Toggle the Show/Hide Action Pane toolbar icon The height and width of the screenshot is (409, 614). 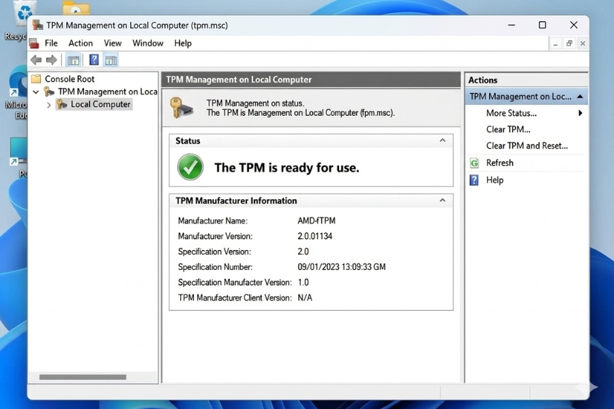(111, 60)
